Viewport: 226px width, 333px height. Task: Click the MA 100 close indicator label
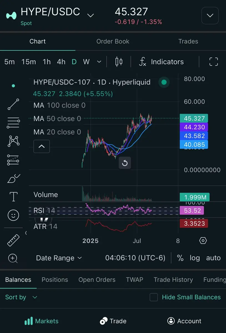coord(59,105)
